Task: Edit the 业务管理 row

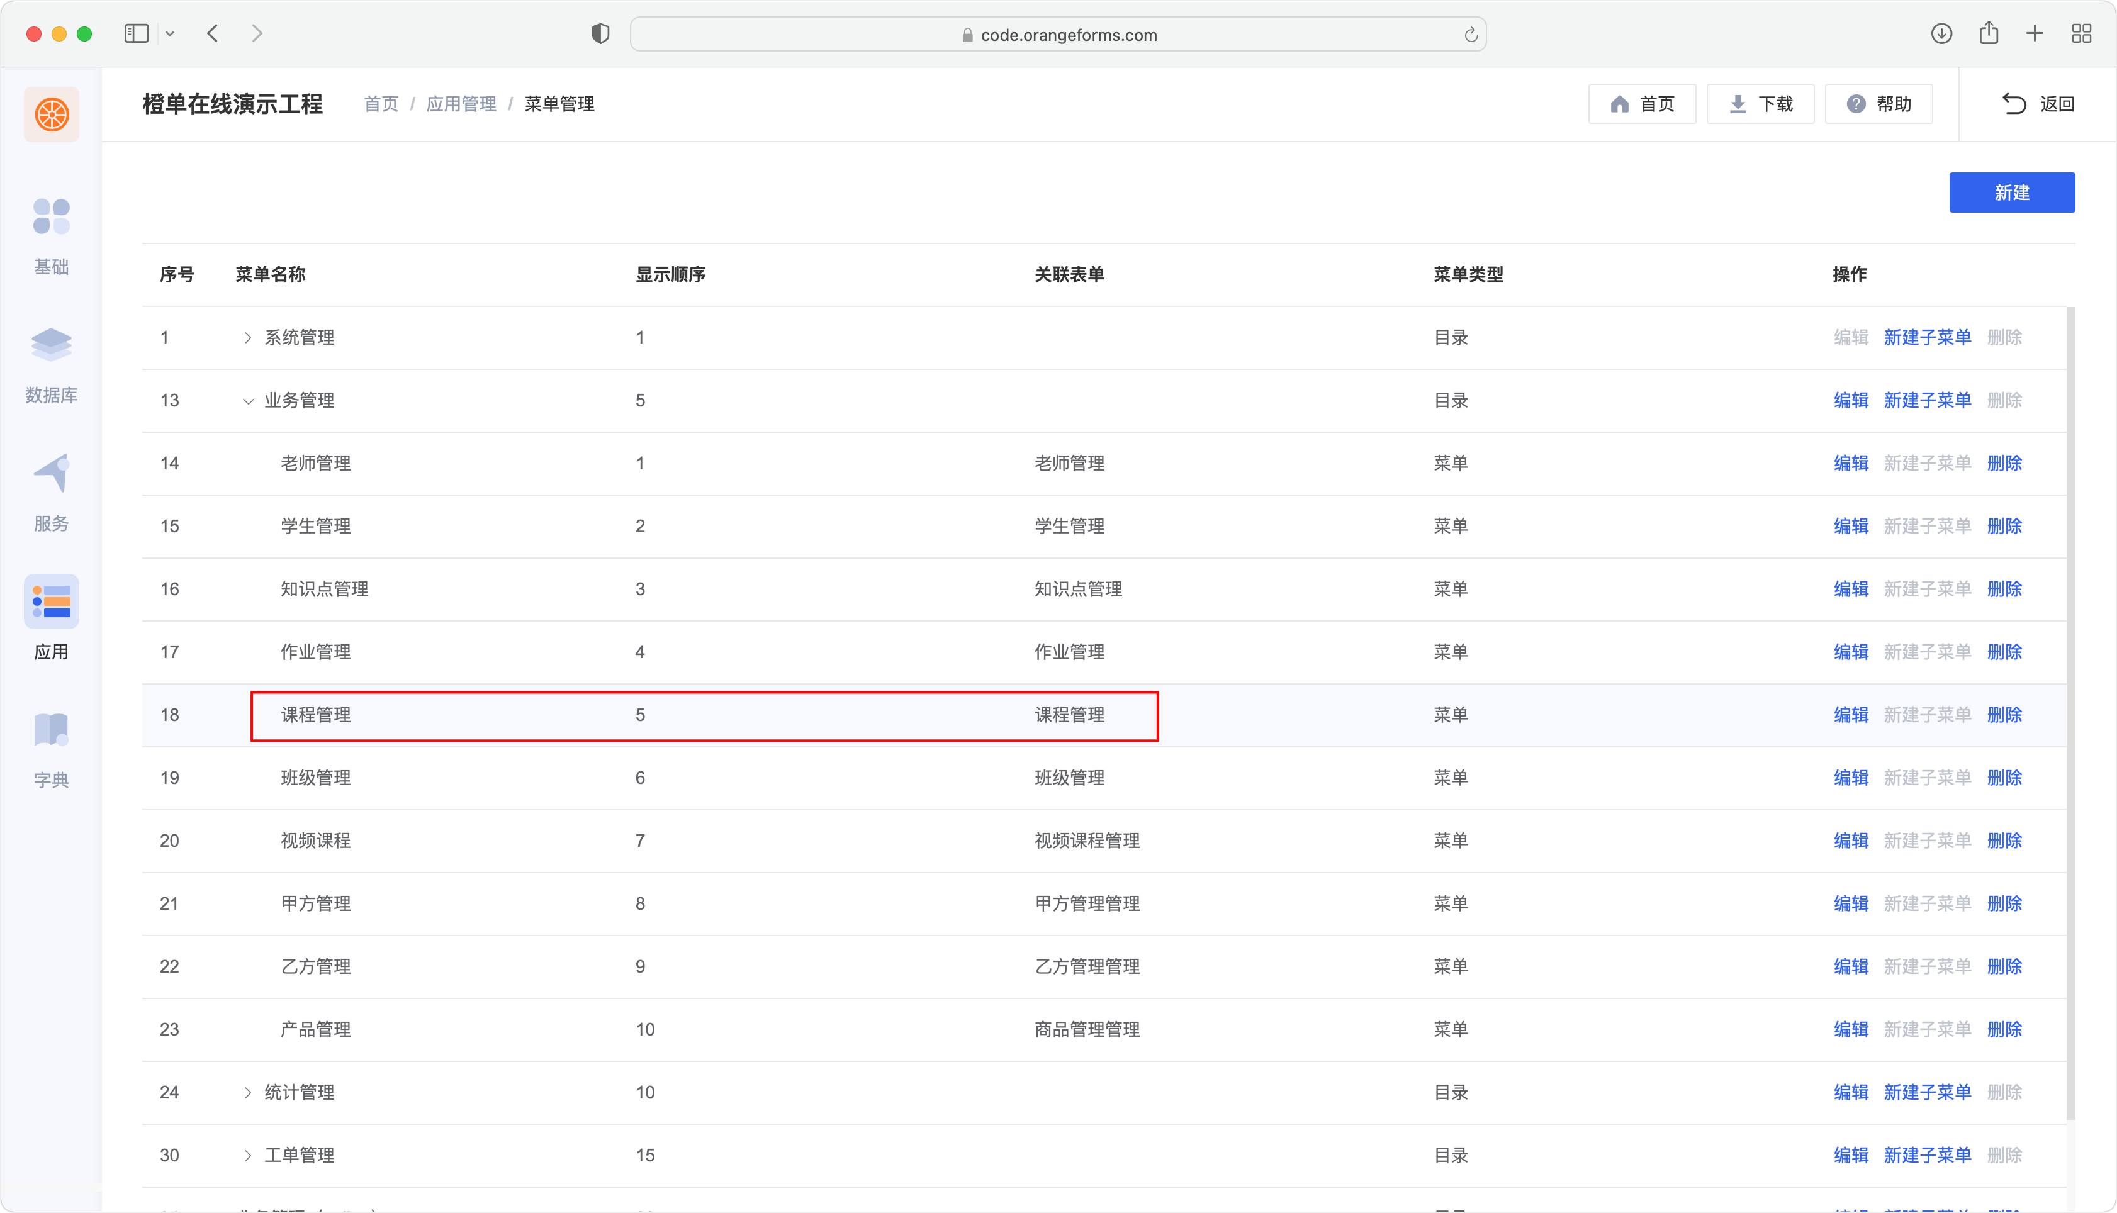Action: coord(1850,400)
